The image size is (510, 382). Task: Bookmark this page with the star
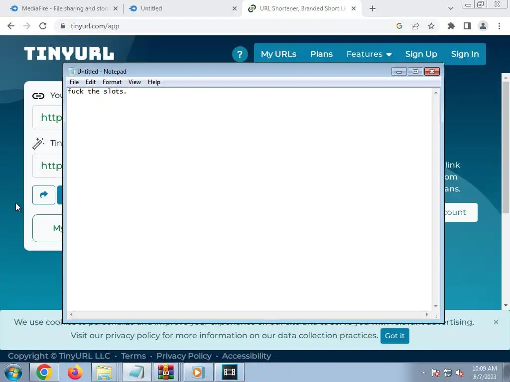pyautogui.click(x=431, y=26)
